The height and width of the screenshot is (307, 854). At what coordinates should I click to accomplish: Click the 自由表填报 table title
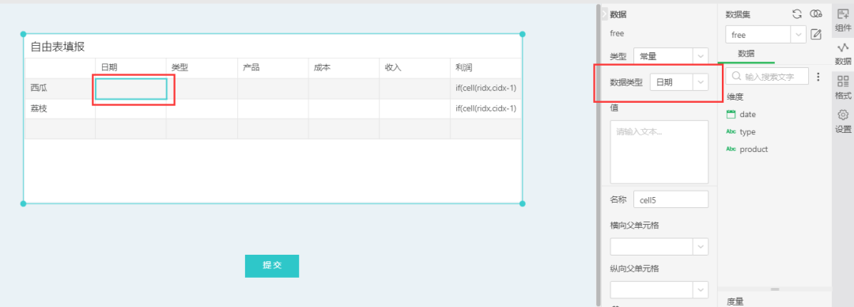(x=57, y=47)
